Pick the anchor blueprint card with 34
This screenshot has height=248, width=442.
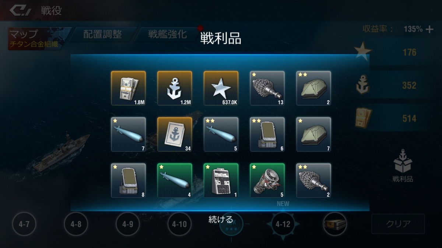pyautogui.click(x=175, y=134)
